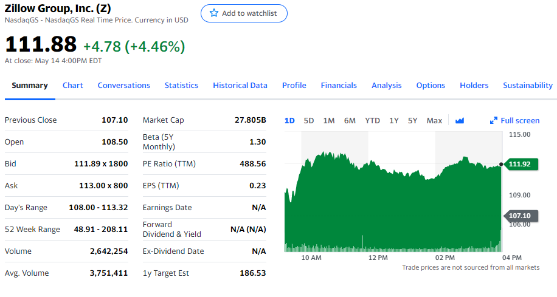
Task: Click the Open value 108.50
Action: [115, 142]
